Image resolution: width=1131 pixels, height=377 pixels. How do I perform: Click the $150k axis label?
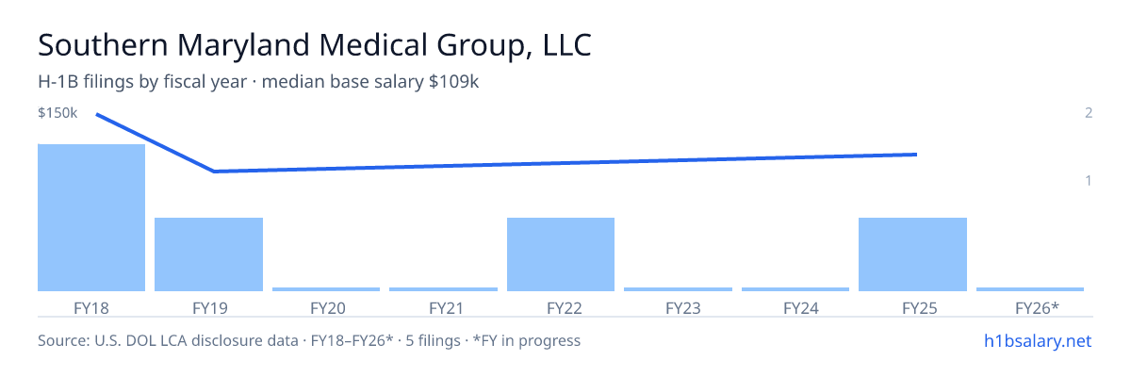click(57, 113)
